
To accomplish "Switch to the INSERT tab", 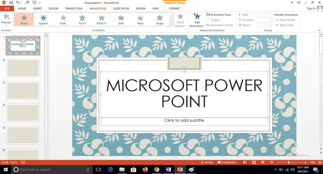I will point(37,9).
